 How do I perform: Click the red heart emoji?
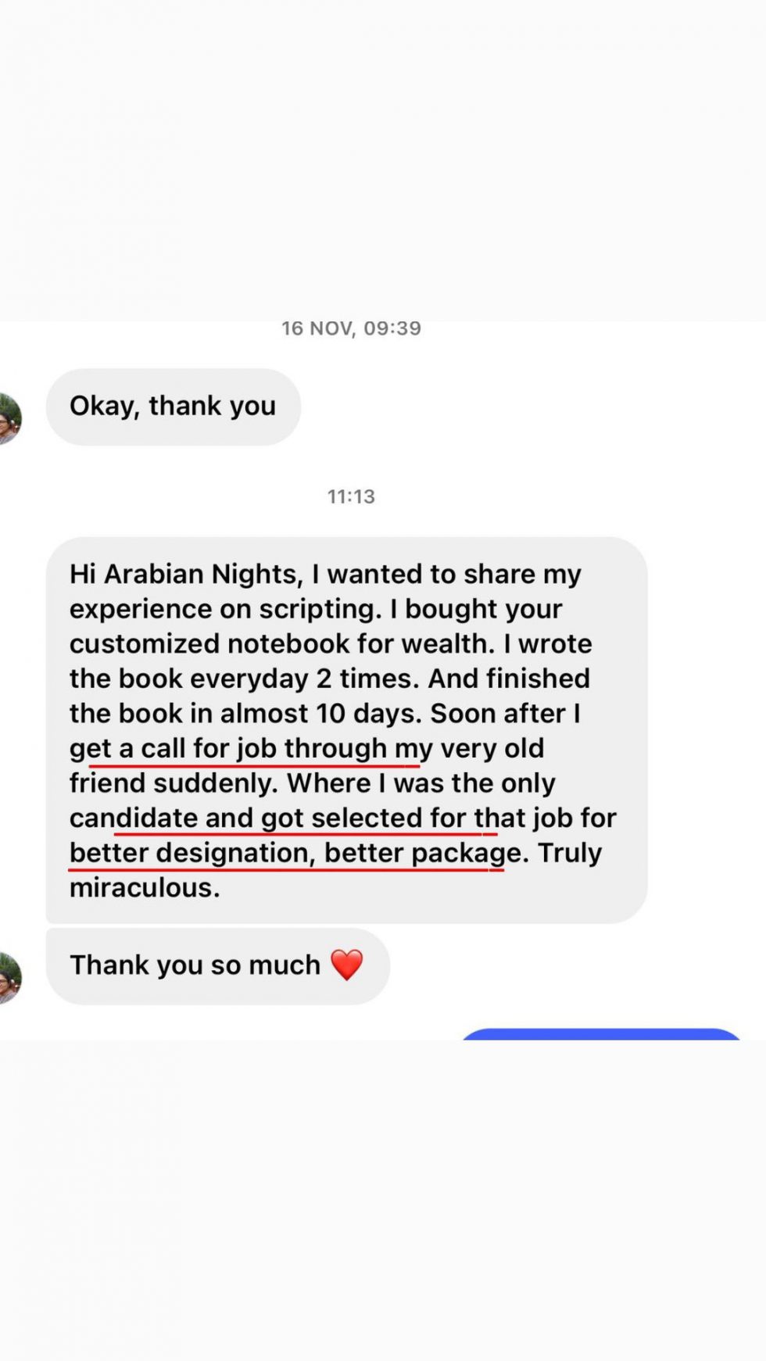pyautogui.click(x=347, y=965)
